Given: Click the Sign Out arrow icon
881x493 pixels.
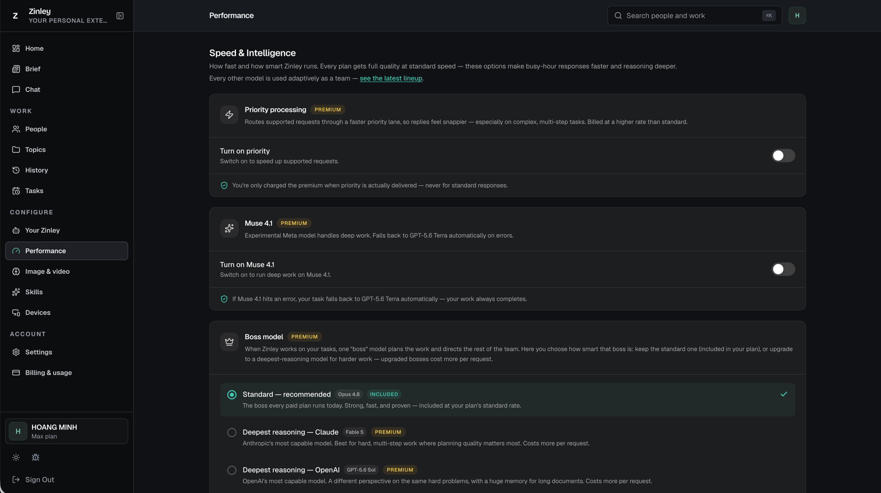Looking at the screenshot, I should [16, 479].
